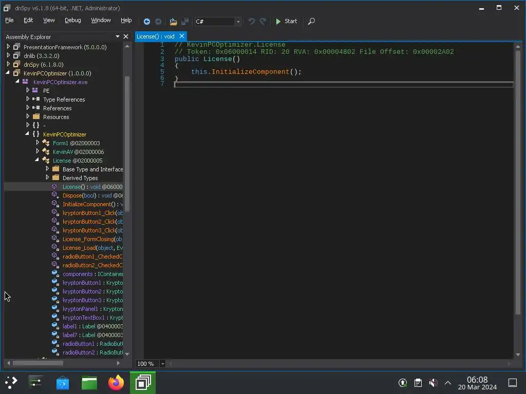Collapse the KevinPCOptimizer.exe module node
Image resolution: width=526 pixels, height=394 pixels.
(17, 81)
